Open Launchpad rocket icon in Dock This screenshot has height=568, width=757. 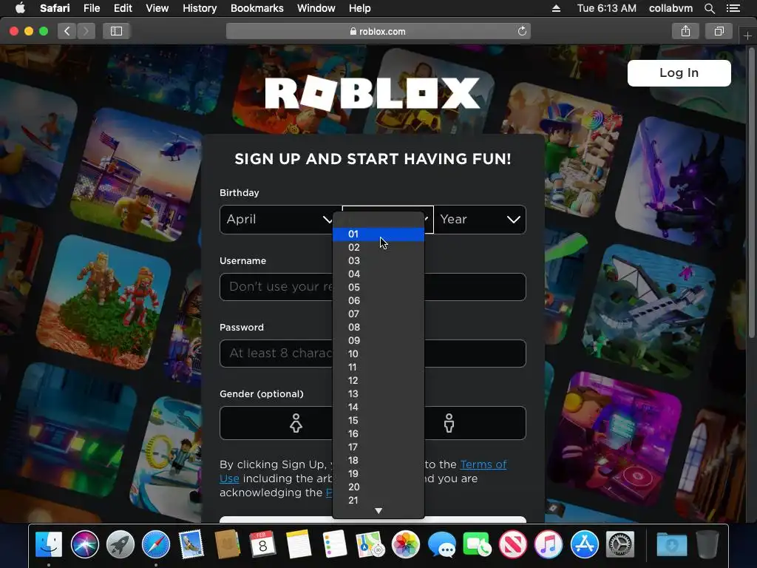[120, 544]
